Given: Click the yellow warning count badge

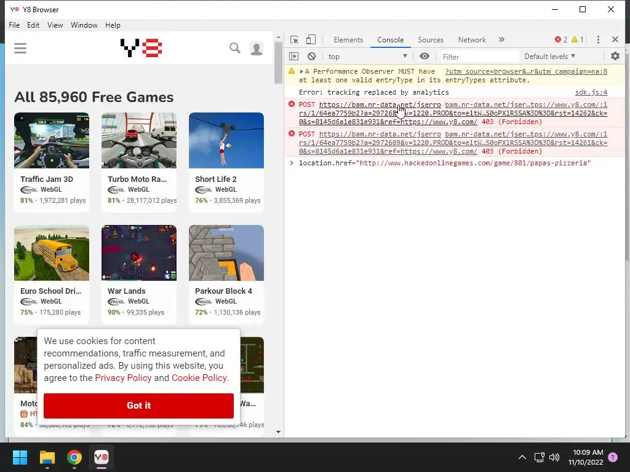Looking at the screenshot, I should (x=577, y=39).
